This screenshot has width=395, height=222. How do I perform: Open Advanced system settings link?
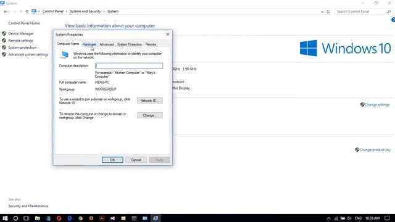click(28, 55)
